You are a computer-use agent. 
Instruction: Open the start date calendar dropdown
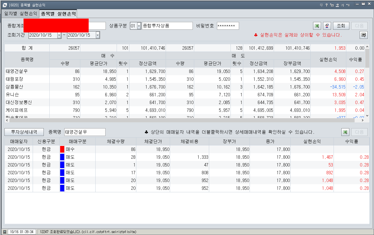point(59,35)
